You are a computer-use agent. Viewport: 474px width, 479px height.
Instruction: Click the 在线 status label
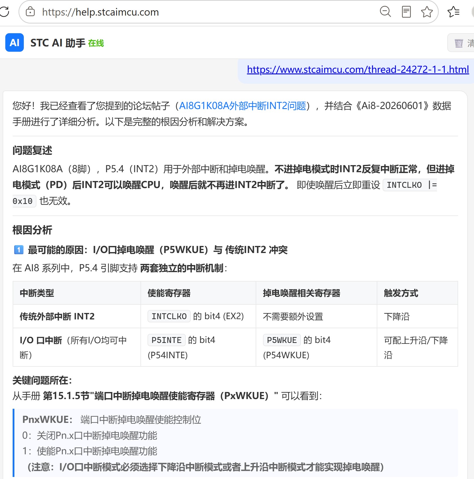96,43
